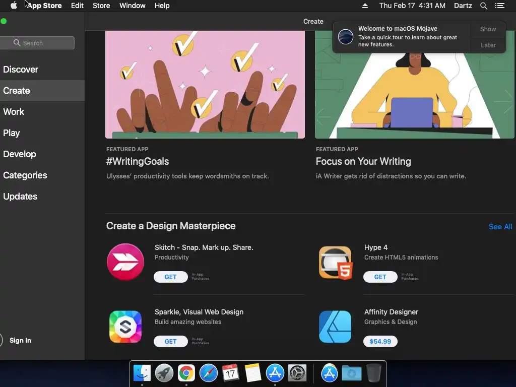The image size is (516, 387).
Task: Click the App Store Search field
Action: (x=37, y=43)
